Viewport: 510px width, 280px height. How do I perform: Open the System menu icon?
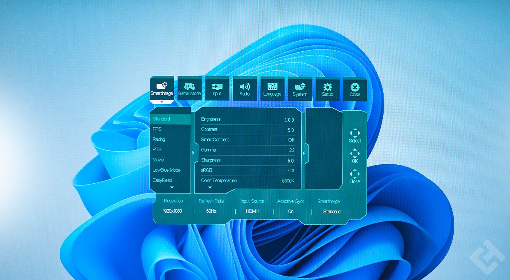[x=300, y=87]
